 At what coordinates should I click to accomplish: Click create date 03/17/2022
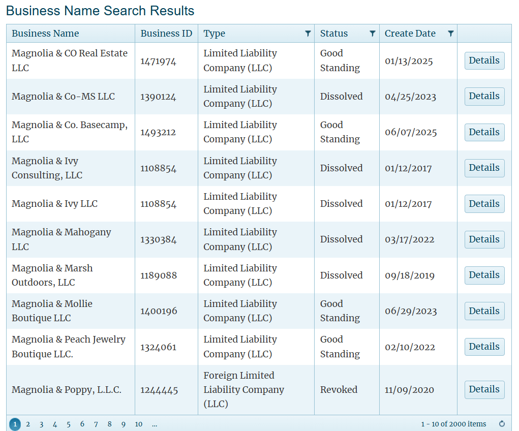point(409,240)
